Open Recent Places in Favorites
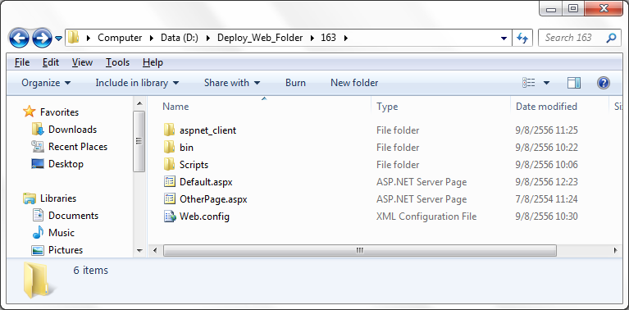The width and height of the screenshot is (629, 310). (78, 146)
